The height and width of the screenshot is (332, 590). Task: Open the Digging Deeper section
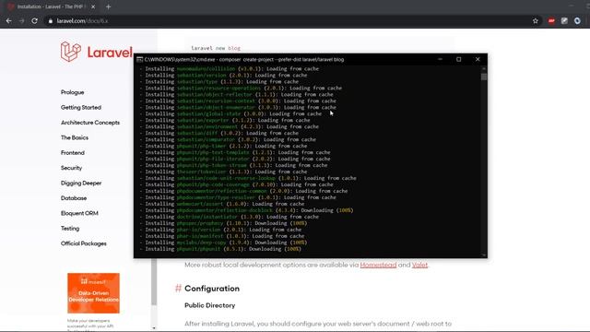click(81, 183)
